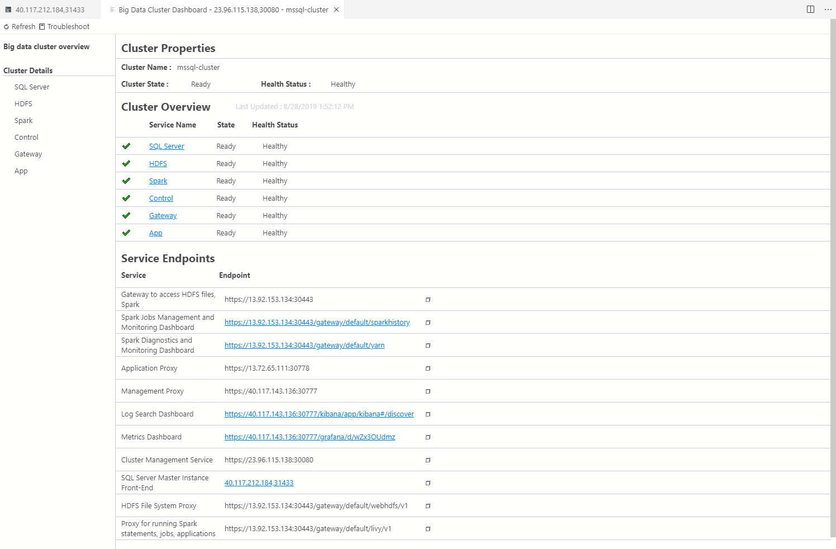The height and width of the screenshot is (549, 836).
Task: Open the SQL Server service link
Action: (x=167, y=146)
